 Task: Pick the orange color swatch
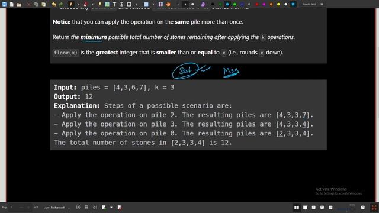tap(271, 4)
